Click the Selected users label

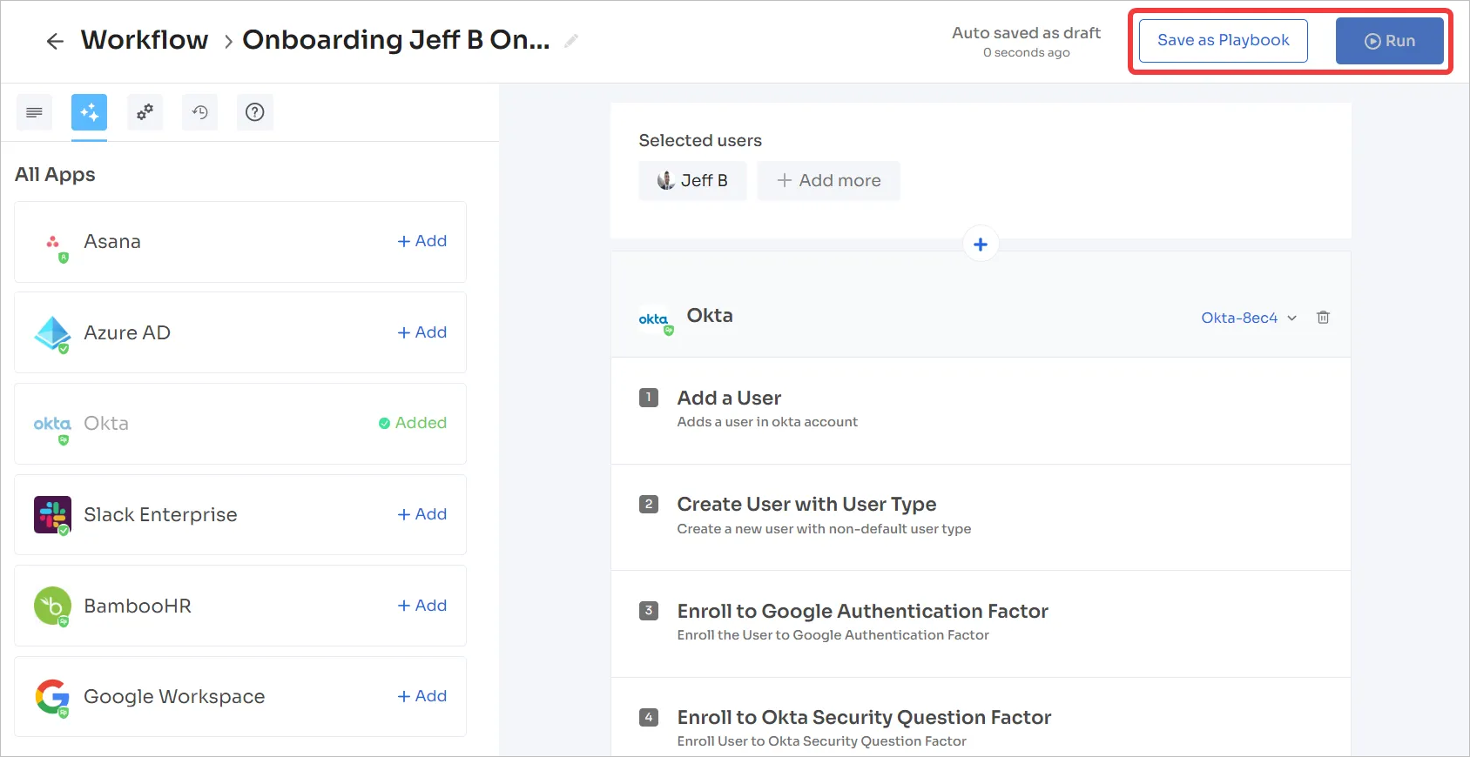[700, 140]
